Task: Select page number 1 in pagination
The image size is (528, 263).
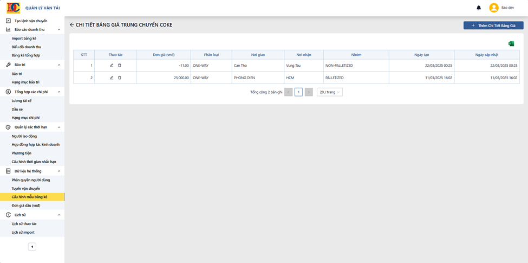Action: [298, 92]
